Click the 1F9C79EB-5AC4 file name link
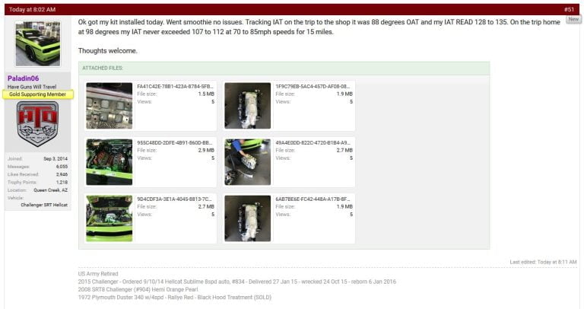Screen dimensions: 584x309 pyautogui.click(x=313, y=87)
